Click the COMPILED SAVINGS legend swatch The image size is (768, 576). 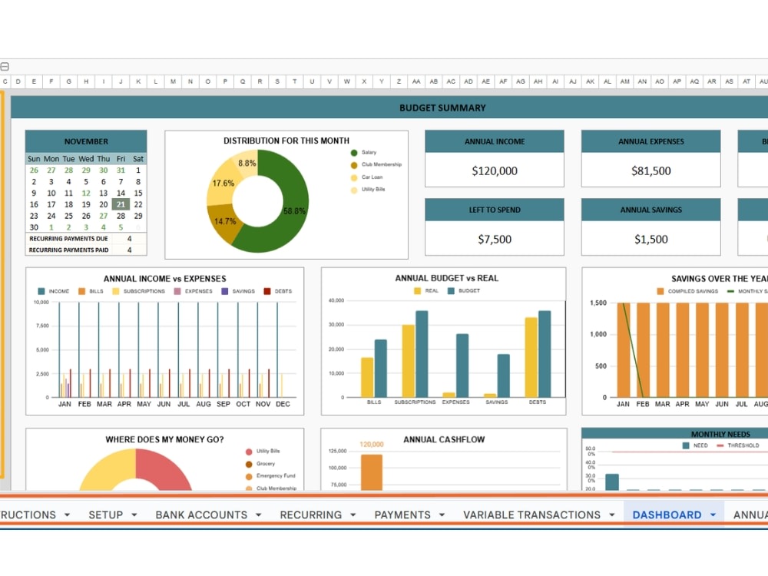(660, 291)
